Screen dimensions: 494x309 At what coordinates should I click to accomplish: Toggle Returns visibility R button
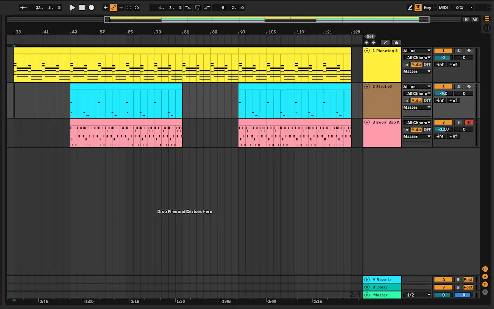485,277
